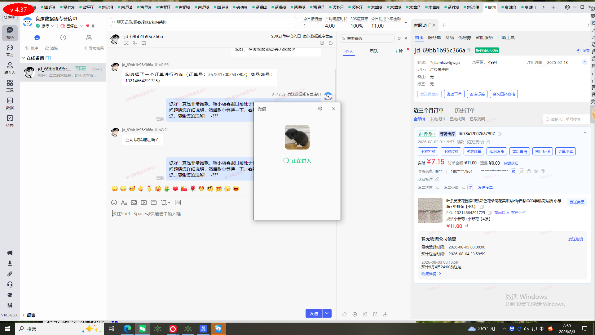Open the emoji picker in chat toolbar
This screenshot has height=335, width=595.
pyautogui.click(x=114, y=203)
